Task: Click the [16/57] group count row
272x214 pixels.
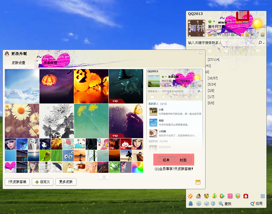Action: [213, 78]
